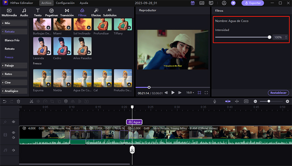Toggle the timeline snapping icon

click(228, 101)
